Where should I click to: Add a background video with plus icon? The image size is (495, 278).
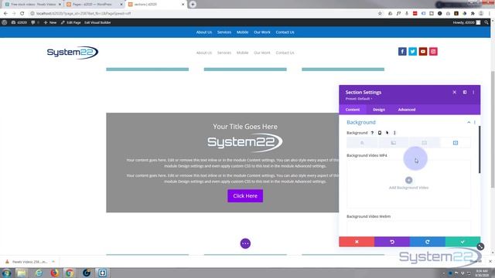[409, 180]
